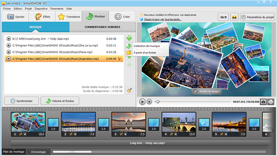Click the camera snapshot icon
The width and height of the screenshot is (277, 156).
[x=263, y=102]
